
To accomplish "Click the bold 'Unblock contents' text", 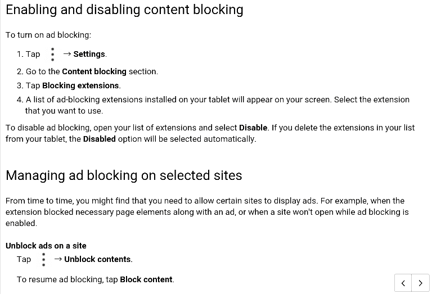I will pyautogui.click(x=97, y=260).
